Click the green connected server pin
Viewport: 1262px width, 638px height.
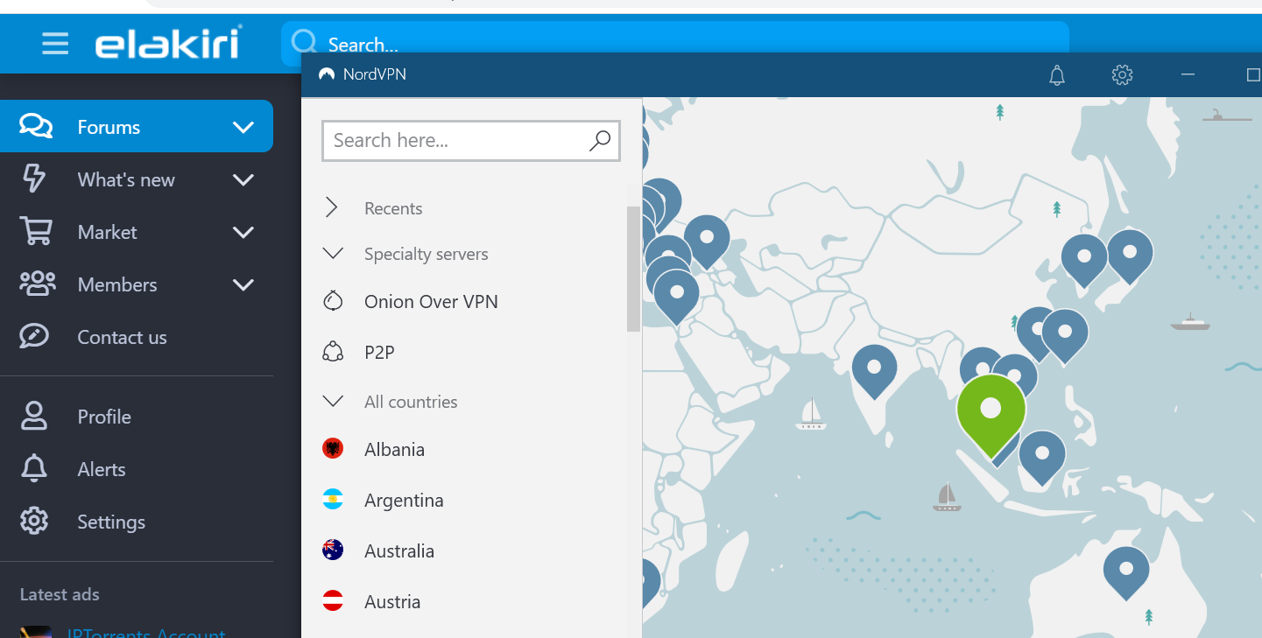pyautogui.click(x=991, y=413)
